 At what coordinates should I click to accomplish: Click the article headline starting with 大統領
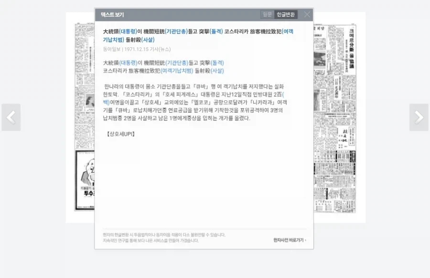[x=198, y=36]
